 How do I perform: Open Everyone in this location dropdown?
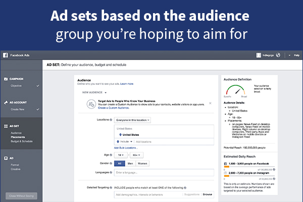coord(132,120)
